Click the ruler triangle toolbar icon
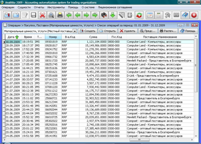Screen dimensions: 201x144 (x=121, y=15)
